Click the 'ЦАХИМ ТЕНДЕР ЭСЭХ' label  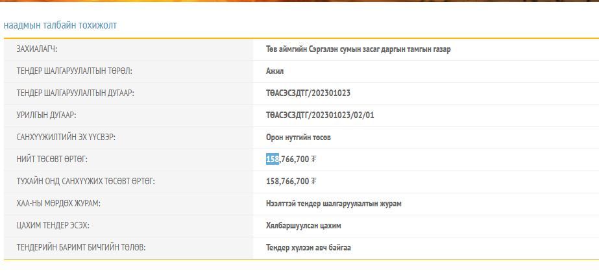click(x=53, y=226)
